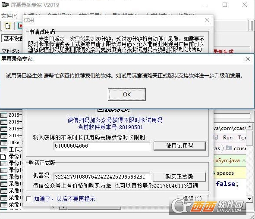This screenshot has width=255, height=219.
Task: Click the 机器码 machine code field
Action: [102, 177]
